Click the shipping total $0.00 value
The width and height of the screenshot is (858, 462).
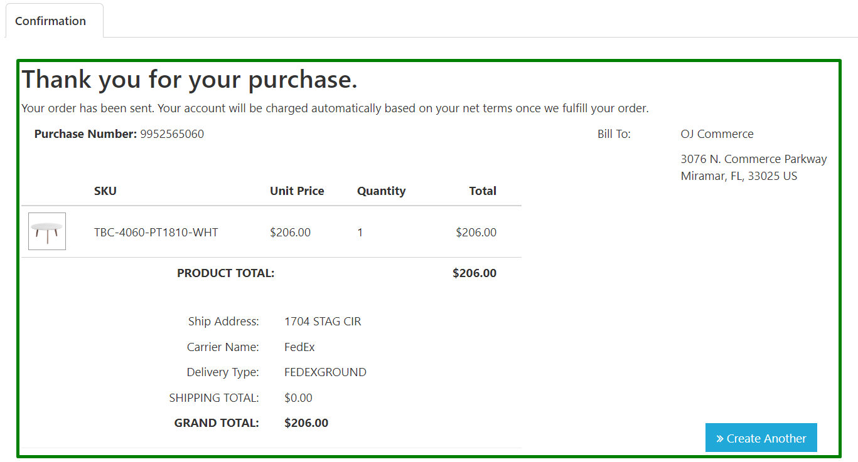point(298,397)
